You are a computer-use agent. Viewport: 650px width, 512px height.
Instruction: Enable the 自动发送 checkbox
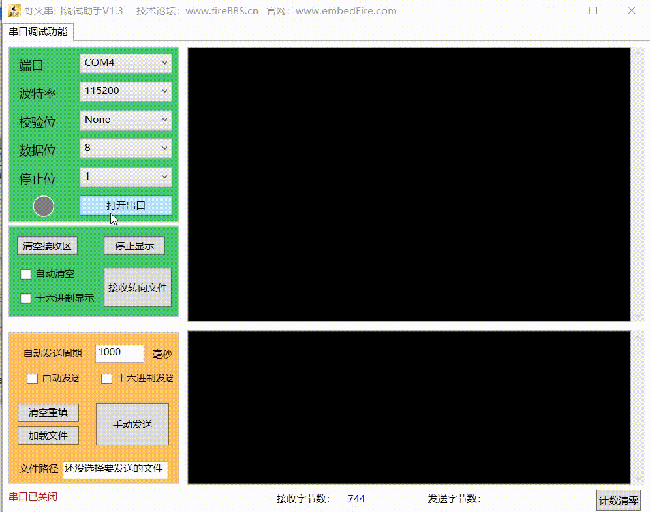pyautogui.click(x=32, y=378)
